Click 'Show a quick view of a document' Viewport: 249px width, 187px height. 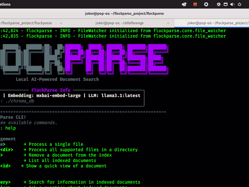(66, 166)
